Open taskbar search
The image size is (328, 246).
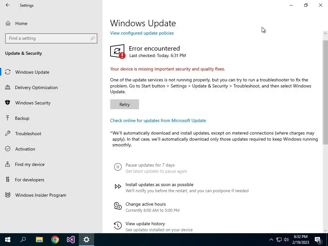pos(23,240)
